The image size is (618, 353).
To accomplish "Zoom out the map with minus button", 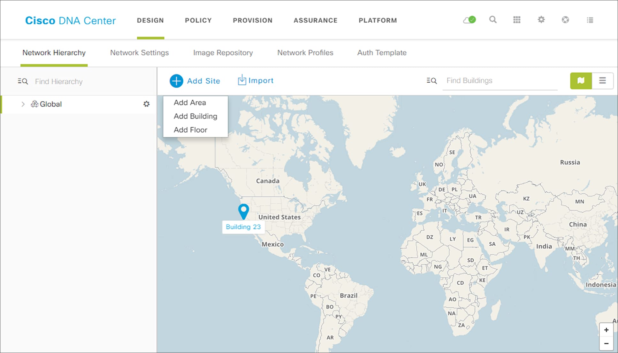I will [x=606, y=344].
